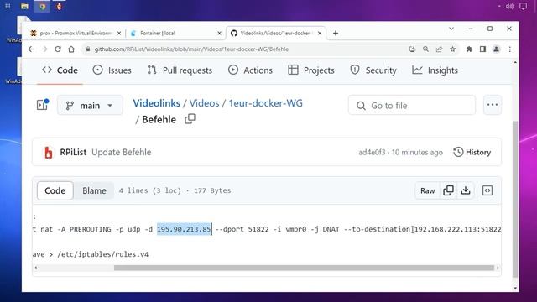The image size is (537, 302).
Task: Open the Chrome three-dot menu
Action: (509, 49)
